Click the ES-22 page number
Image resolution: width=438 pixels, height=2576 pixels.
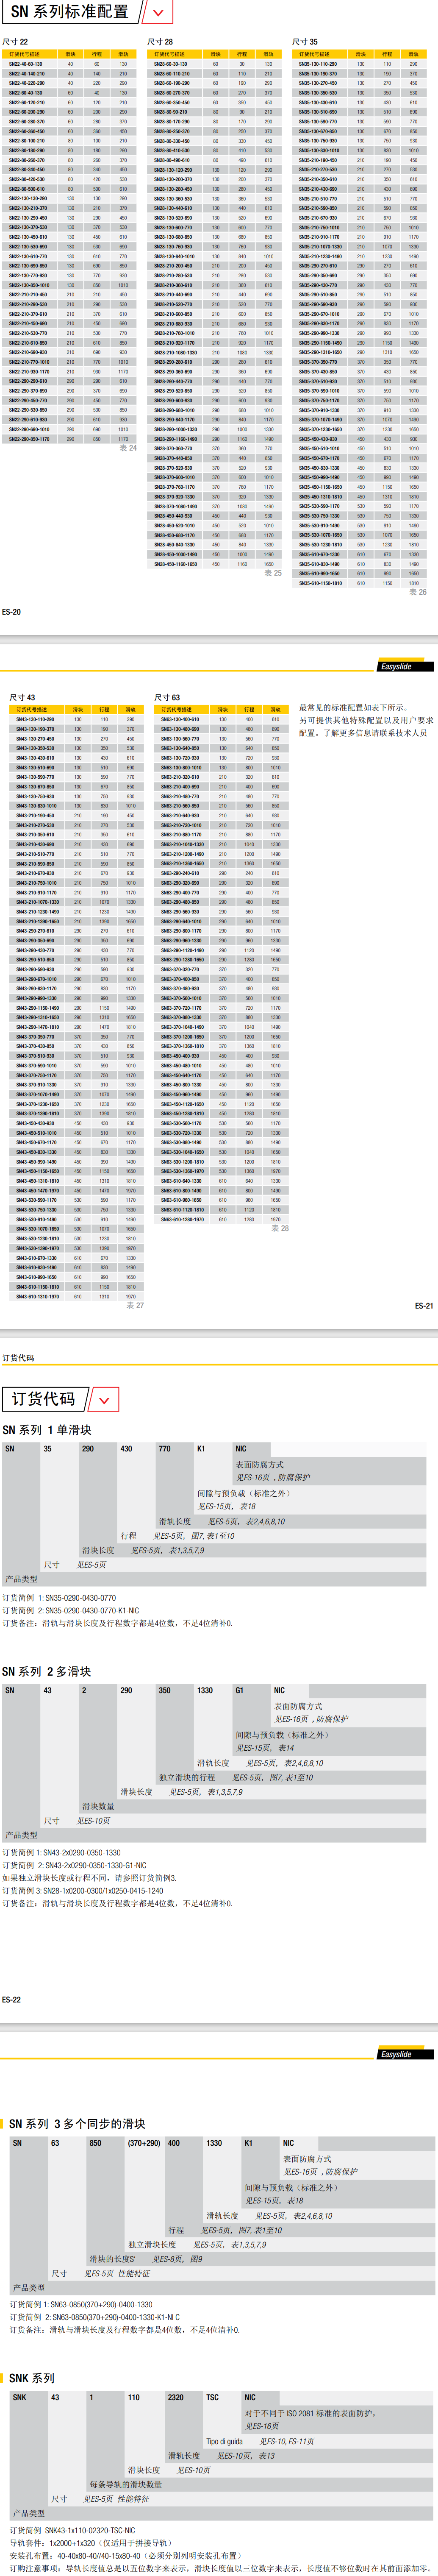(11, 1999)
